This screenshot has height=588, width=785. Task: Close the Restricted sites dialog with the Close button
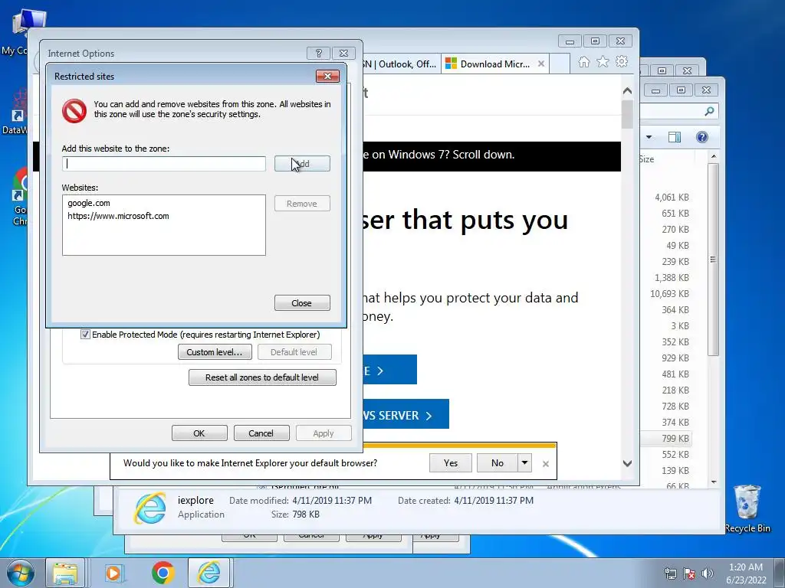pos(302,303)
